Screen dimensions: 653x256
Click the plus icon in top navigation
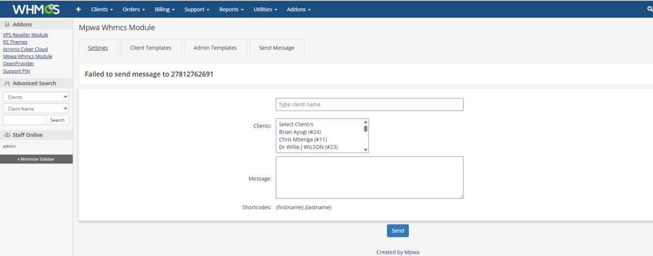coord(78,9)
